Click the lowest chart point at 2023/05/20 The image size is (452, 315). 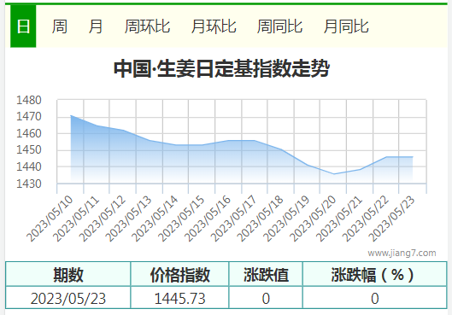pyautogui.click(x=334, y=174)
